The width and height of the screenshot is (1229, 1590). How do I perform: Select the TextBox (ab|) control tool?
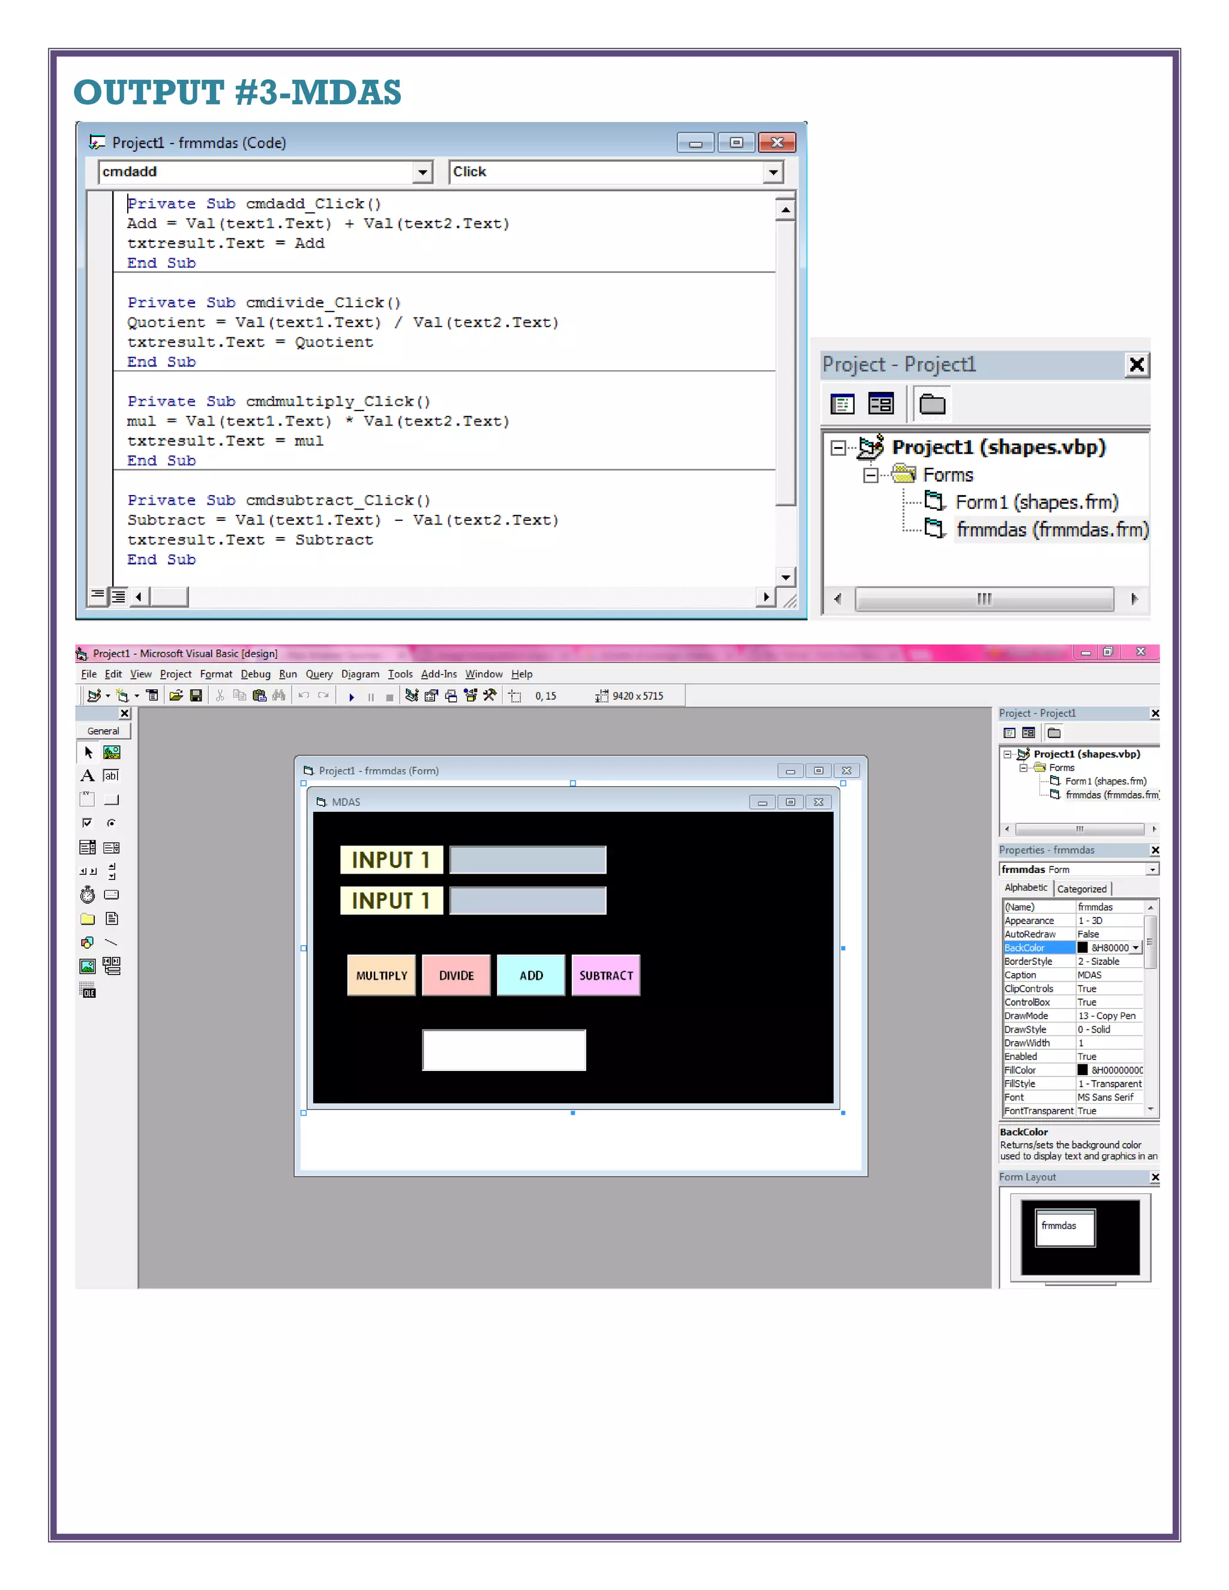[x=112, y=775]
